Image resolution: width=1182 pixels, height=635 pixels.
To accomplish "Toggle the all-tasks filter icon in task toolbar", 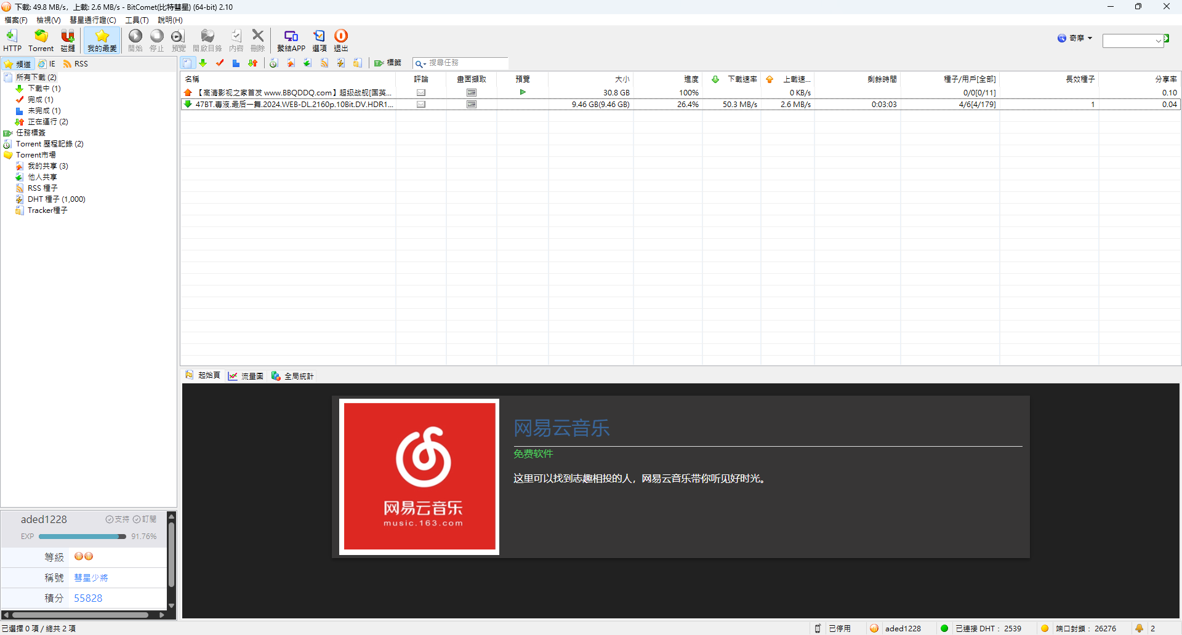I will (x=188, y=63).
